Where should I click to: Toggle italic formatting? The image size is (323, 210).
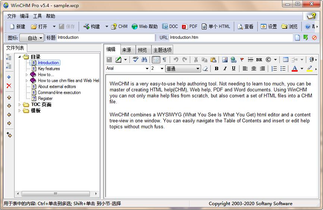pos(225,69)
